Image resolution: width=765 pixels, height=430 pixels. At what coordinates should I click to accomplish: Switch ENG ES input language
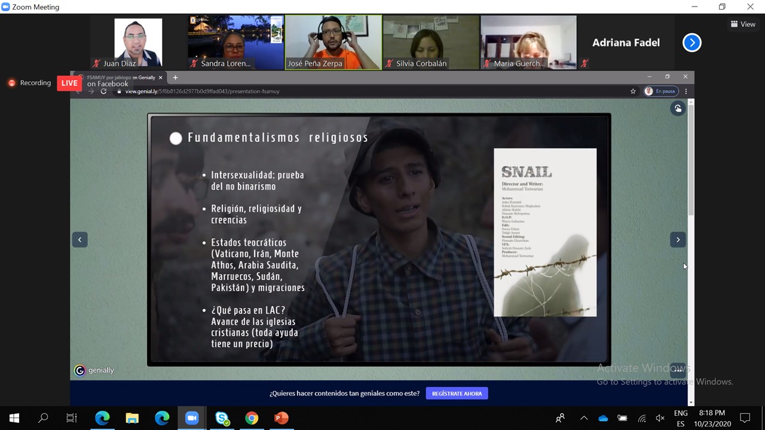681,418
